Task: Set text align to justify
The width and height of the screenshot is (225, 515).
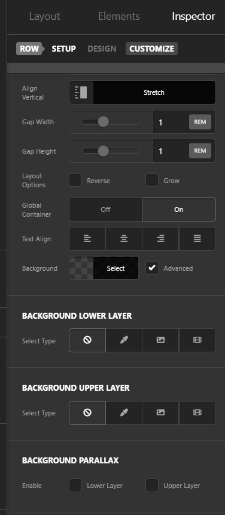Action: click(x=197, y=239)
